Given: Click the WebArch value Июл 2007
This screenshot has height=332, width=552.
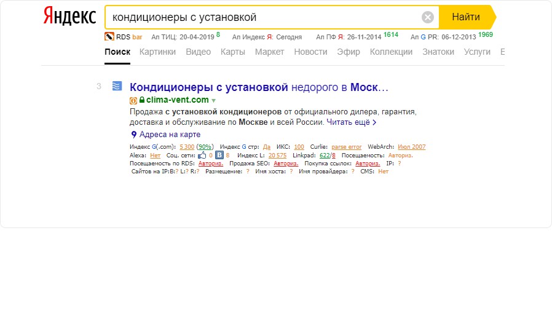Looking at the screenshot, I should pos(411,147).
